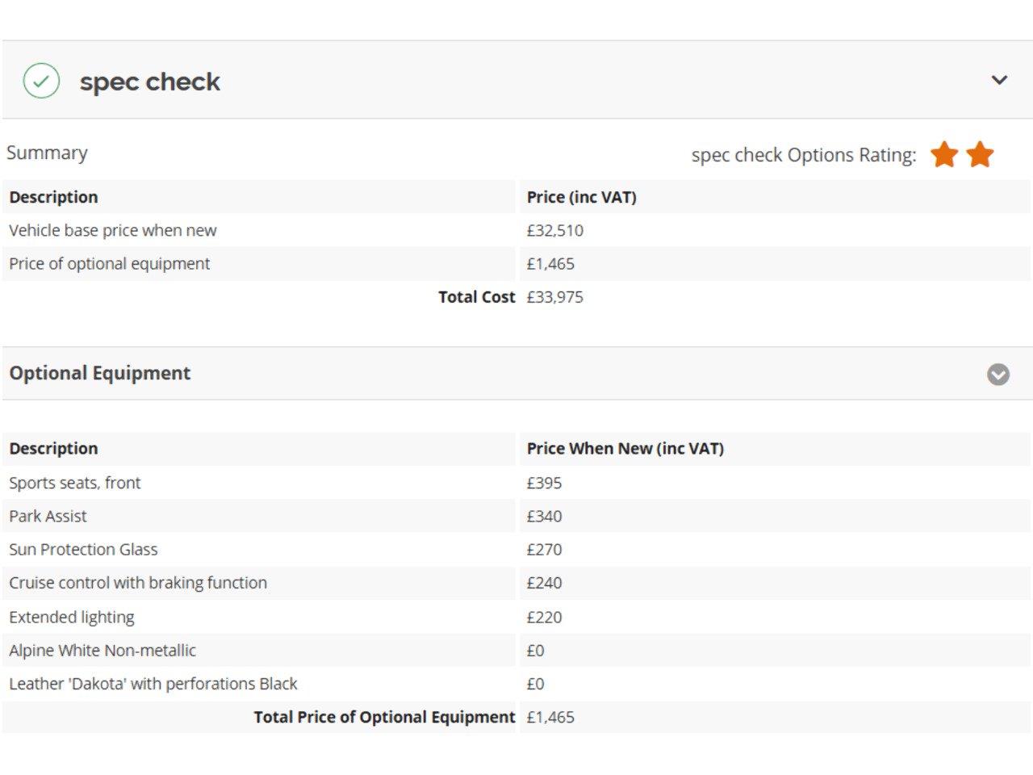Select the Sports seats, front row
This screenshot has width=1033, height=775.
(516, 483)
